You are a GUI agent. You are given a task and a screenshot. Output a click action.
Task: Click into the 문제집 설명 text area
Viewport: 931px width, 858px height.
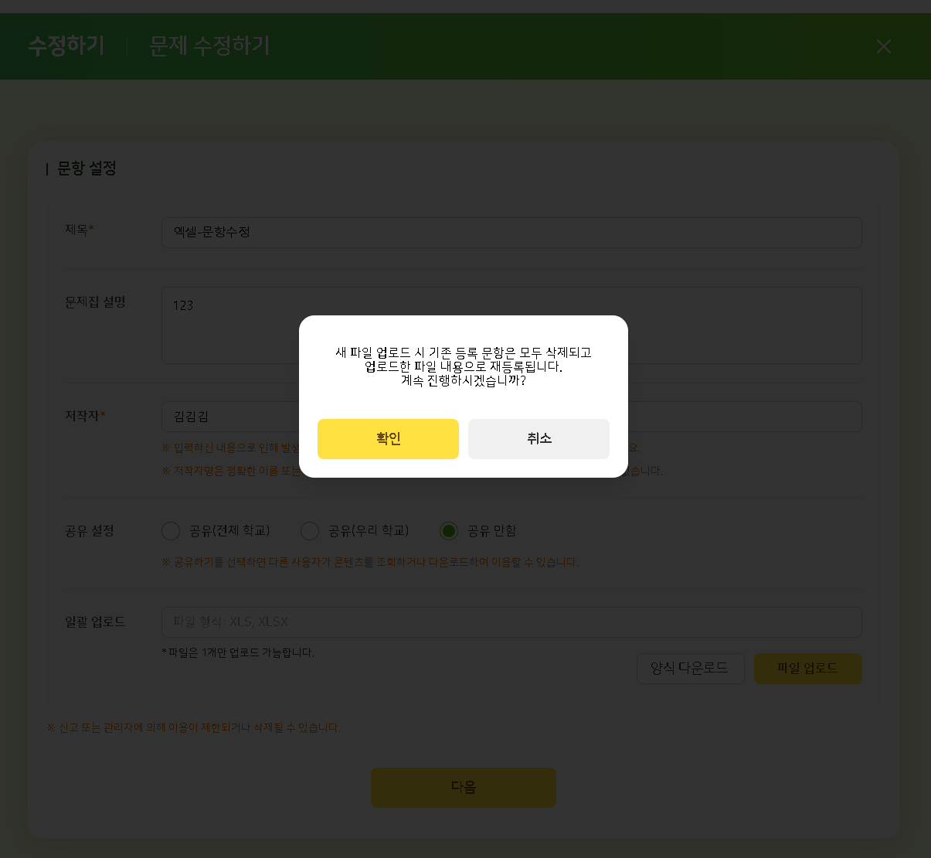point(511,325)
